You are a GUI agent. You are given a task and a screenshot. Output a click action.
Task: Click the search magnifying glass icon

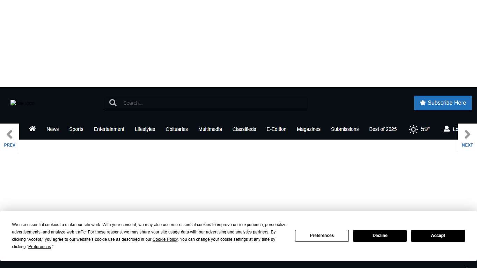pos(113,103)
